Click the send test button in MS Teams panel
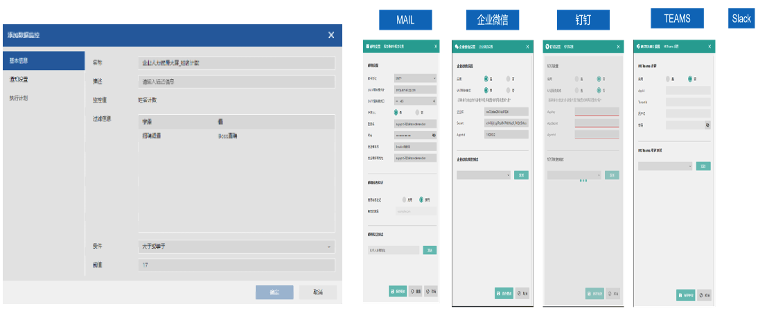 (x=703, y=166)
